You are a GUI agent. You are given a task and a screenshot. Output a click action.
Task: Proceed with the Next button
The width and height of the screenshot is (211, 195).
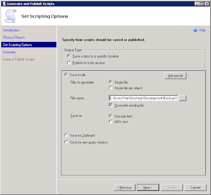(148, 187)
